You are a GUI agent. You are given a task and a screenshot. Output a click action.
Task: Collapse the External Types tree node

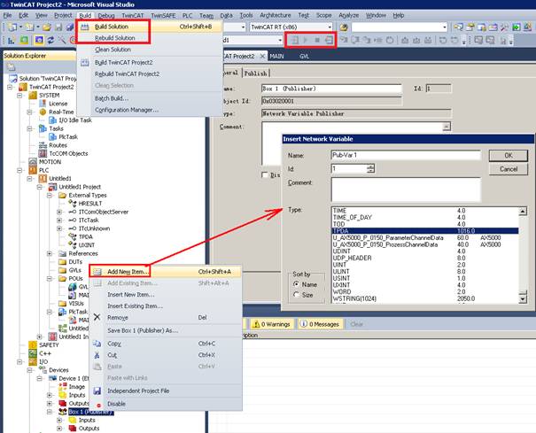coord(49,194)
